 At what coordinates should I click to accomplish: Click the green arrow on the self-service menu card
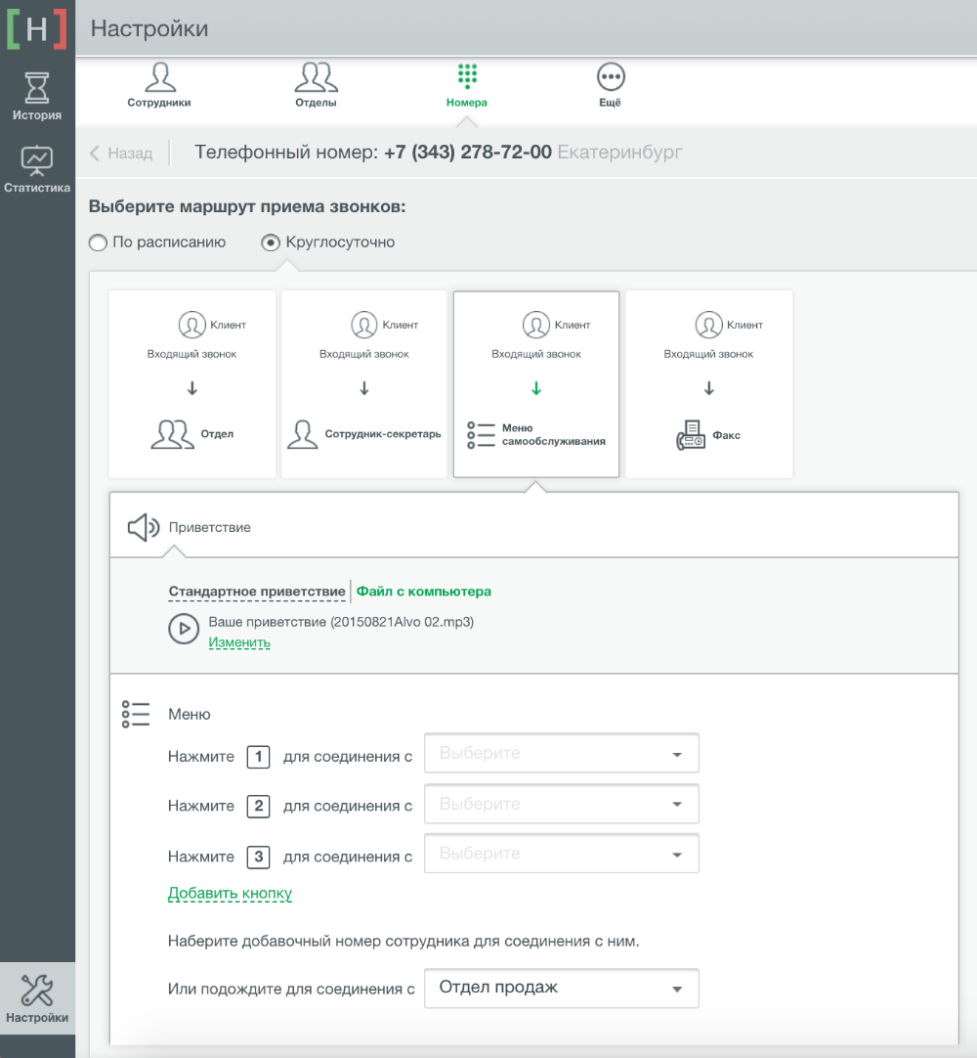[536, 388]
